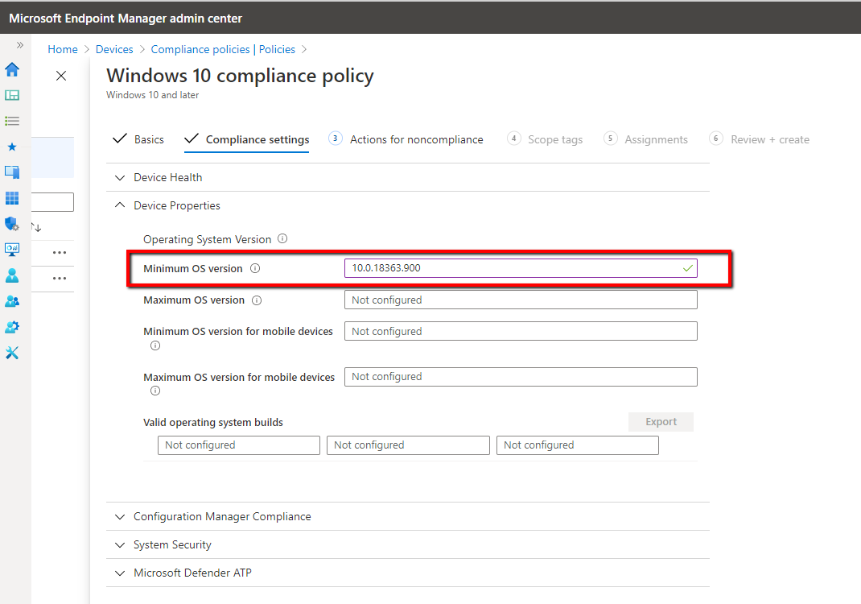Show info for Minimum OS version mobile devices
Viewport: 861px width, 604px height.
155,345
